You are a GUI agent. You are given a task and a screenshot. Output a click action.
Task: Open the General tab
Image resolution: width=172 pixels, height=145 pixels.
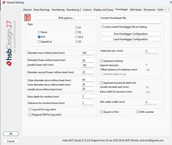pos(27,10)
